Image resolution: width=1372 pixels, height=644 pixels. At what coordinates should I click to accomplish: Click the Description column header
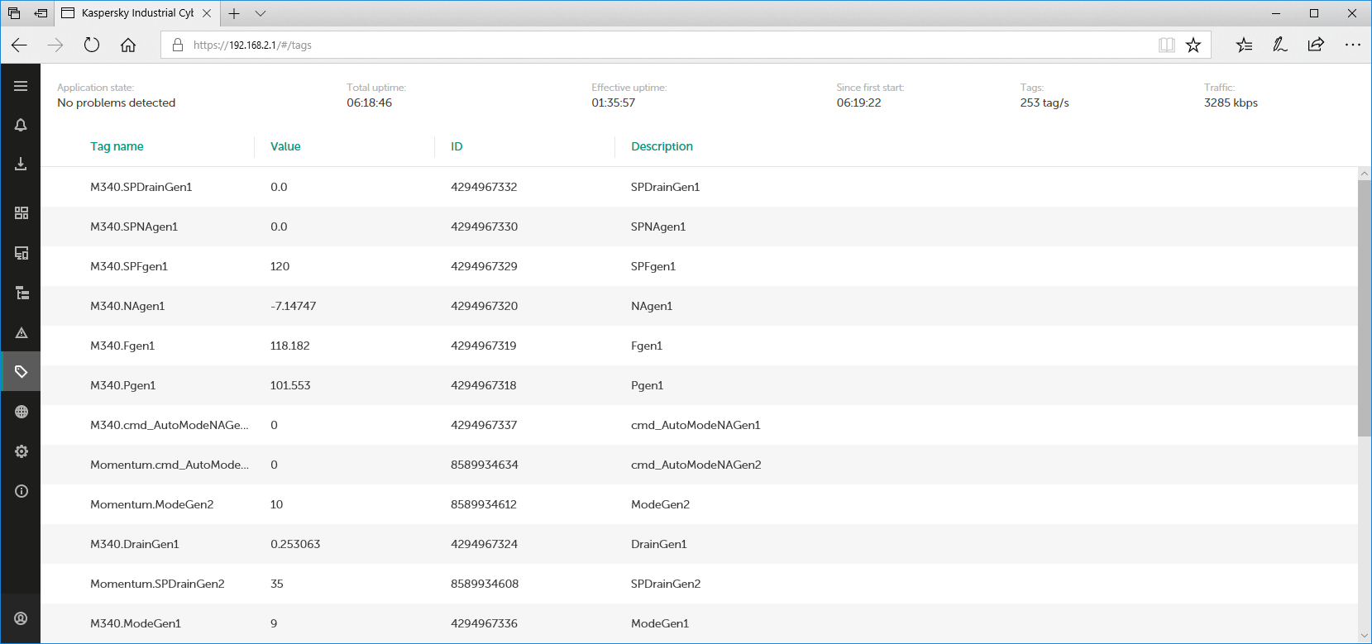click(x=662, y=146)
